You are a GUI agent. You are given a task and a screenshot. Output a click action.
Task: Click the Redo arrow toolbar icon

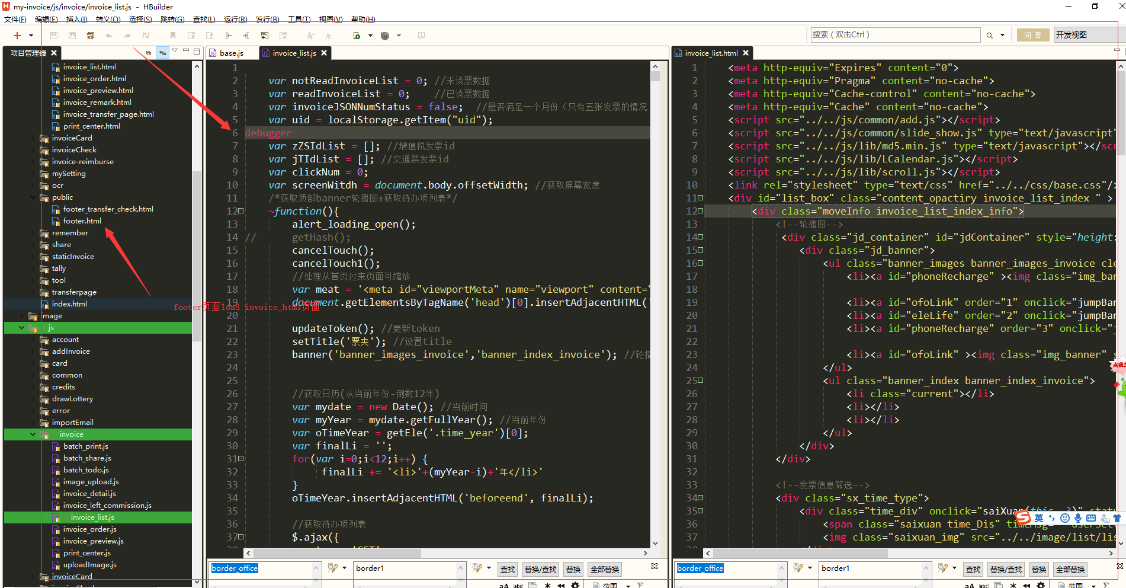click(x=127, y=36)
